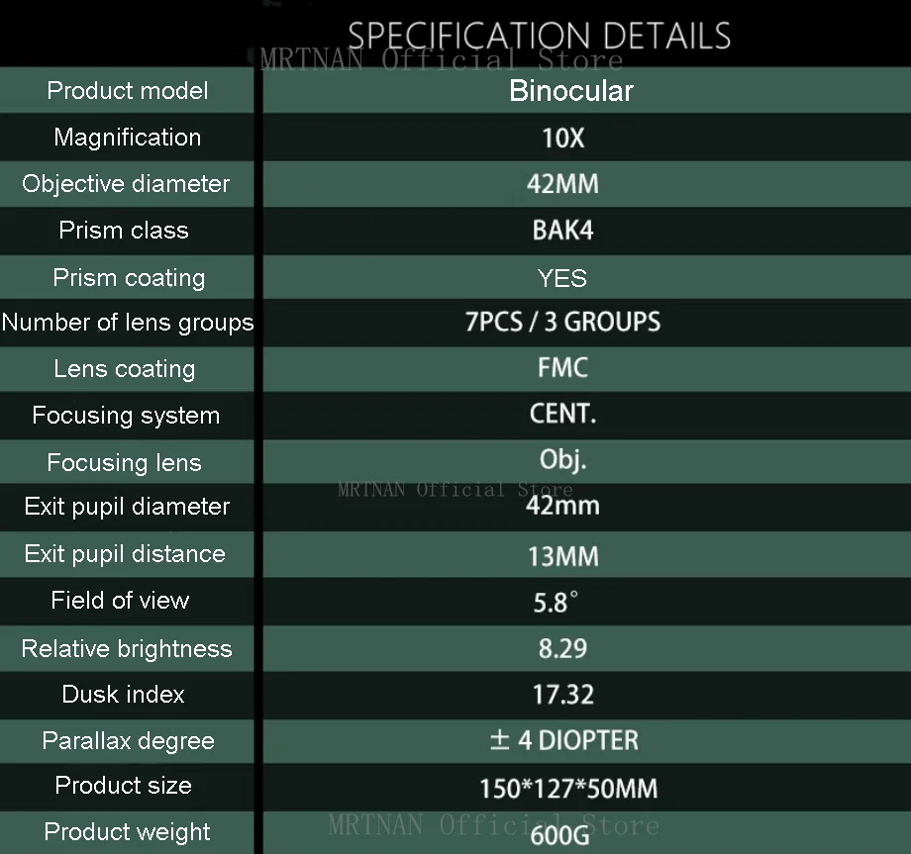Click the Focusing system label

(x=126, y=416)
